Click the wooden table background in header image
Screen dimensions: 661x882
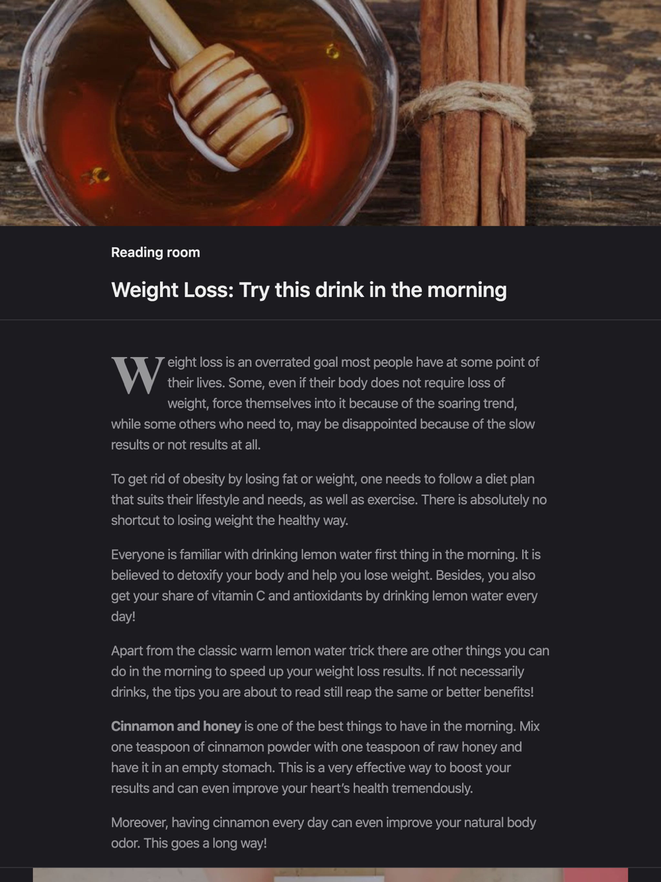pos(595,99)
